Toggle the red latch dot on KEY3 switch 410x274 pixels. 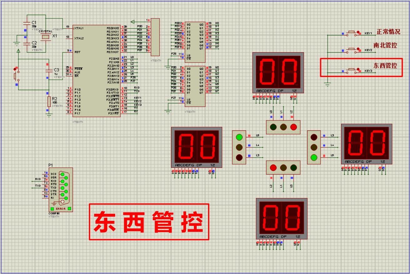click(357, 70)
